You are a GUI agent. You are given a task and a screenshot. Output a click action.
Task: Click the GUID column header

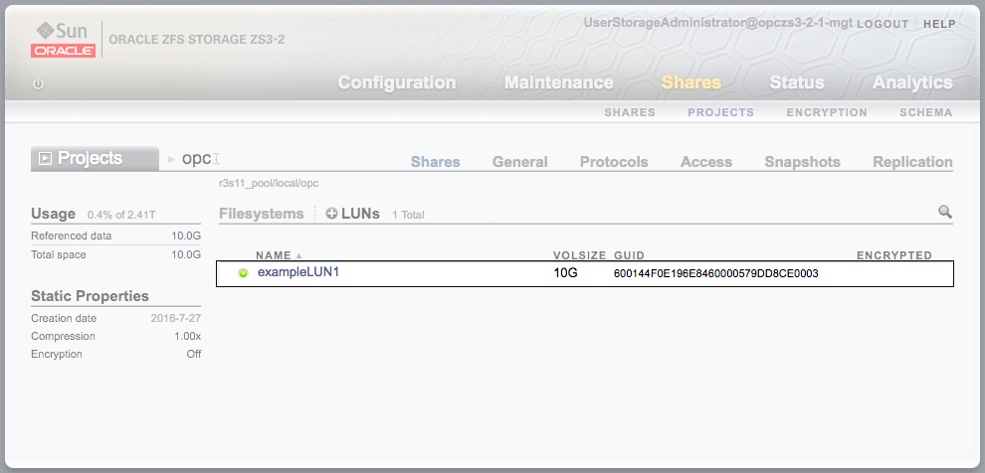[x=630, y=255]
